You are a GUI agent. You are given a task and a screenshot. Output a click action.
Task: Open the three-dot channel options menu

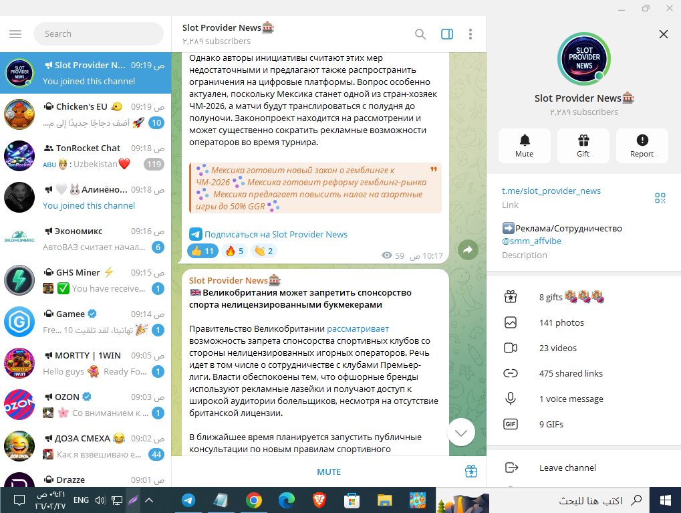click(470, 34)
